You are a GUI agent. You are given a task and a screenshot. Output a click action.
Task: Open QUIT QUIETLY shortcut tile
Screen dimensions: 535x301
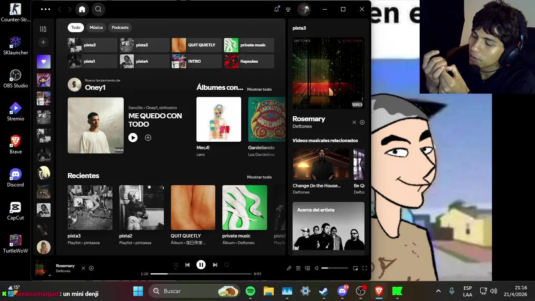(x=196, y=45)
